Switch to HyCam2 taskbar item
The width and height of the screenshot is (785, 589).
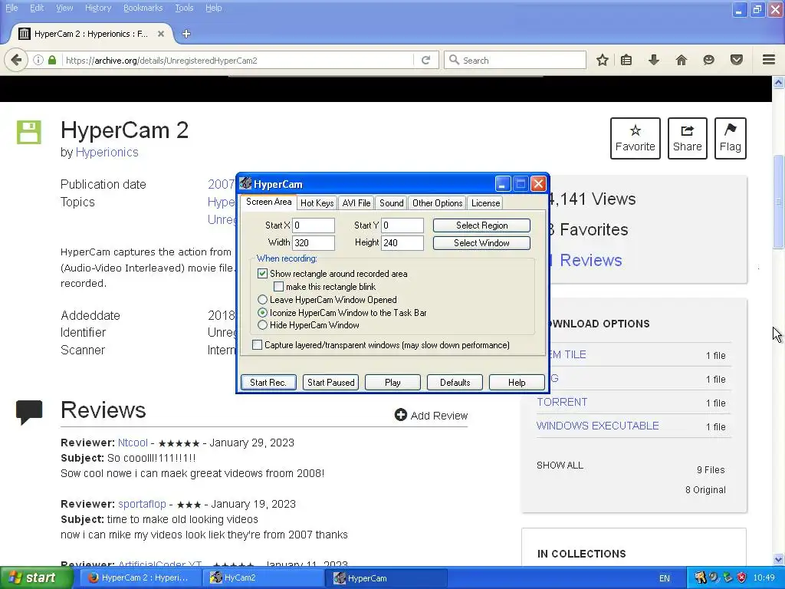[264, 578]
